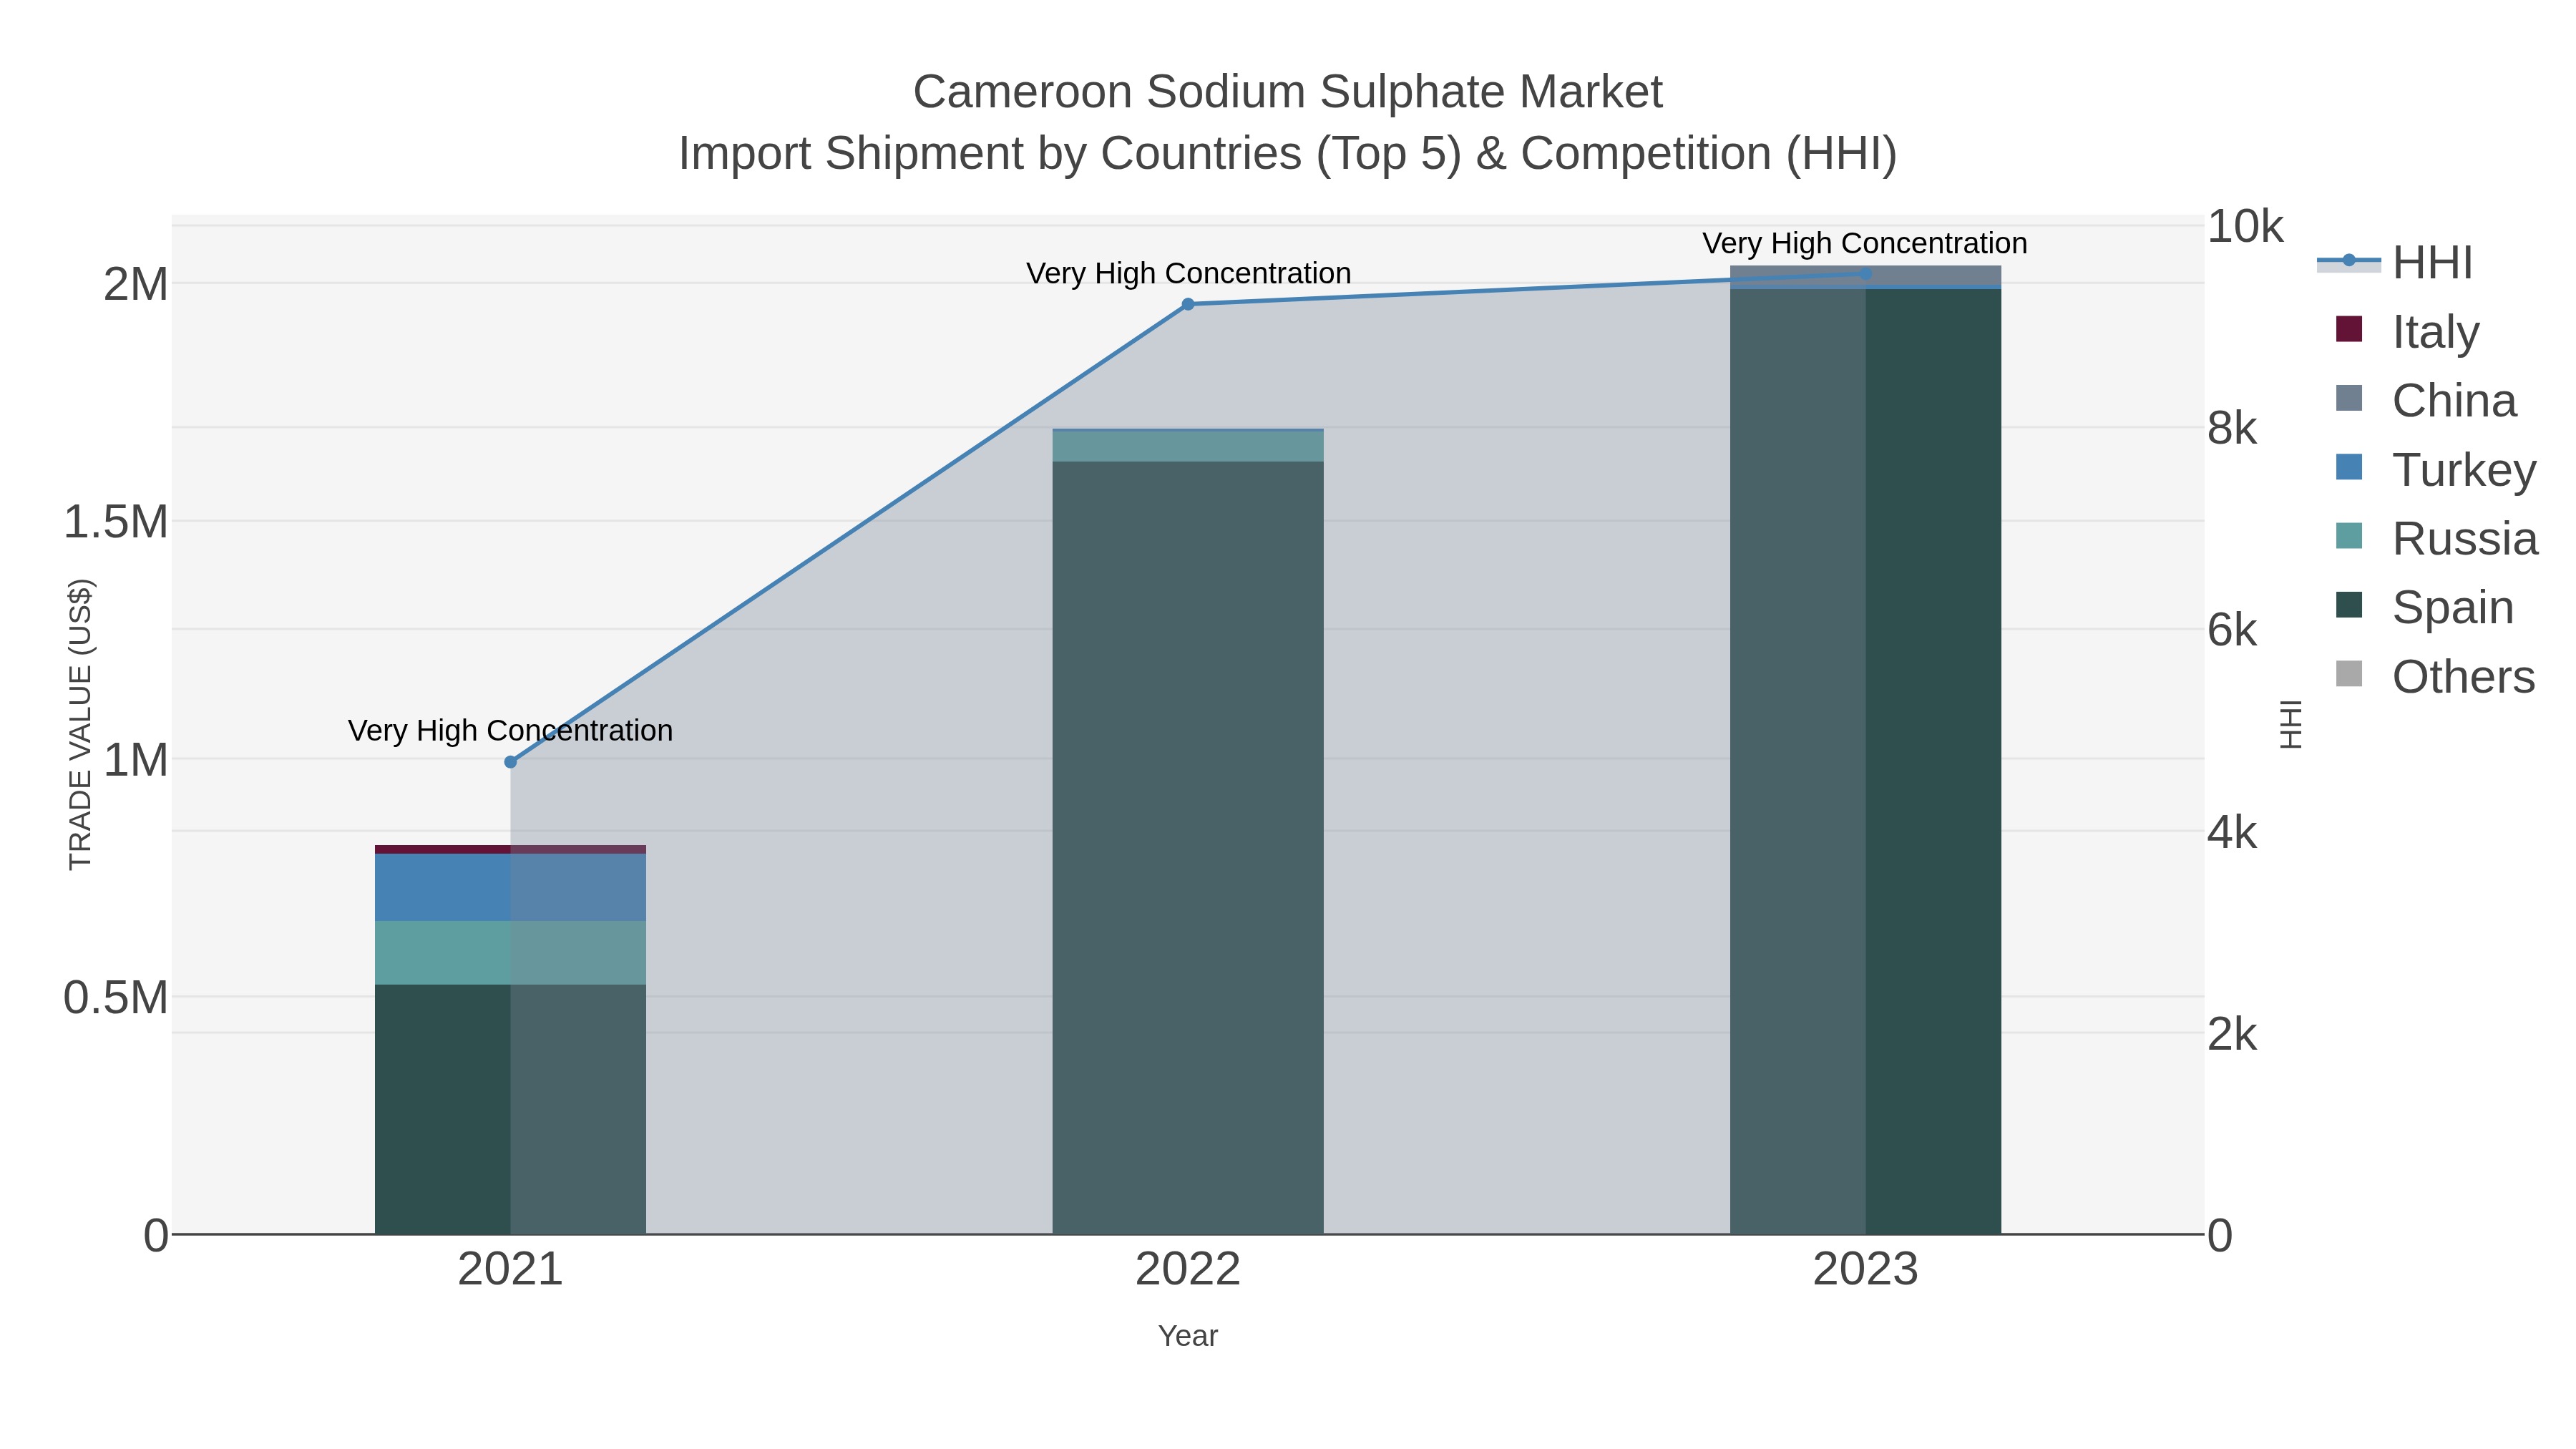
Task: Click the Russia bar segment in 2021
Action: coord(510,953)
